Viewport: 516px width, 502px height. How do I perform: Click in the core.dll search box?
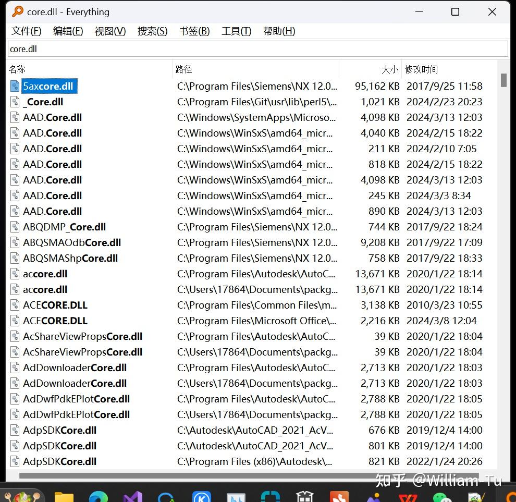click(x=257, y=49)
